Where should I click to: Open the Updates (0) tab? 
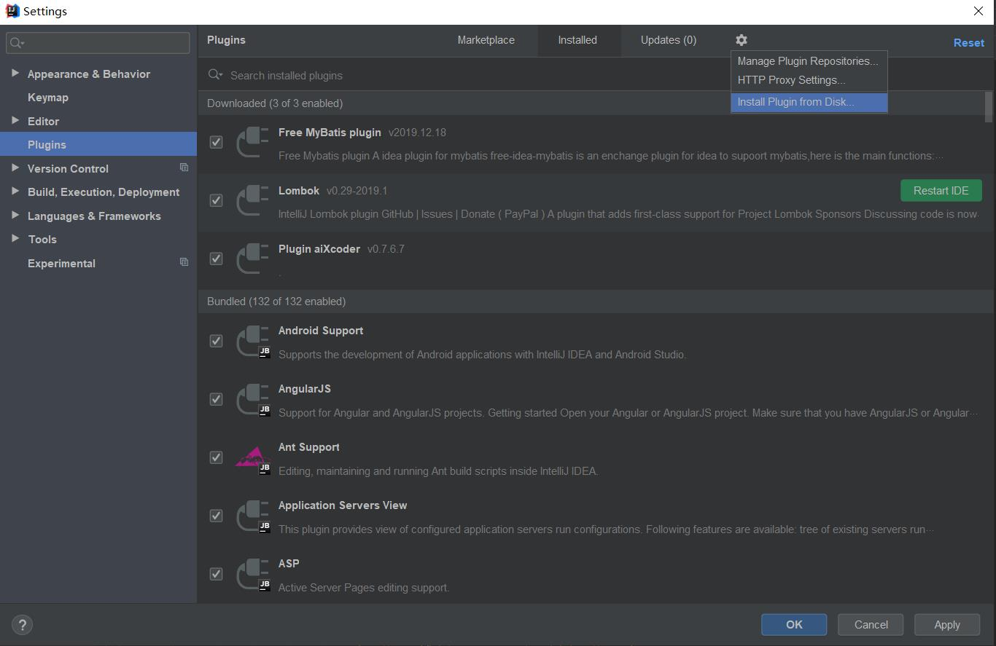pos(669,40)
